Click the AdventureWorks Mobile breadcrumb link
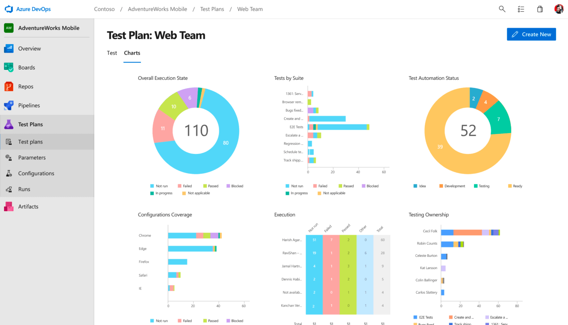This screenshot has width=568, height=325. pyautogui.click(x=157, y=9)
